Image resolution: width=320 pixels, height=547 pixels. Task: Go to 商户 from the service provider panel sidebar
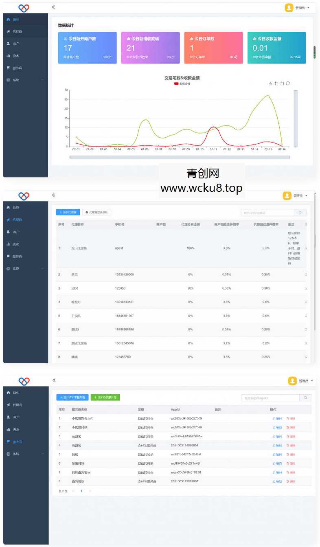coord(25,417)
